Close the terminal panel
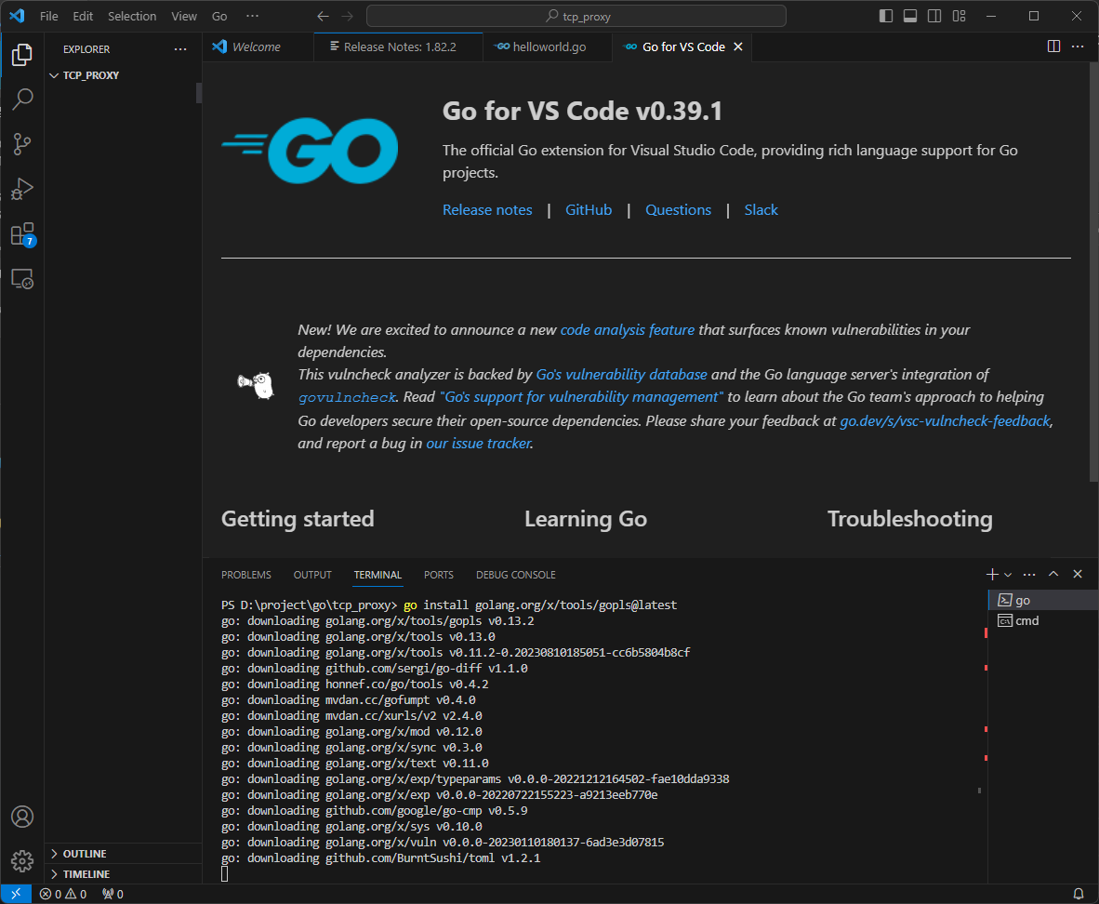The image size is (1099, 904). [1078, 575]
